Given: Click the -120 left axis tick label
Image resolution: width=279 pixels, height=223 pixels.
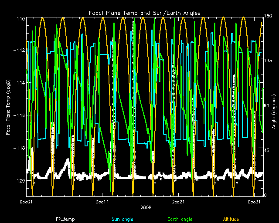Looking at the screenshot, I should tap(19, 180).
